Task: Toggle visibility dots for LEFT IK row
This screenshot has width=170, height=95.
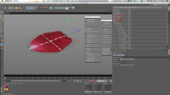Action: pos(130,9)
